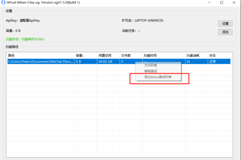Screen dimensions: 242x160
Task: Select the WeChat Files path row
Action: (40, 61)
